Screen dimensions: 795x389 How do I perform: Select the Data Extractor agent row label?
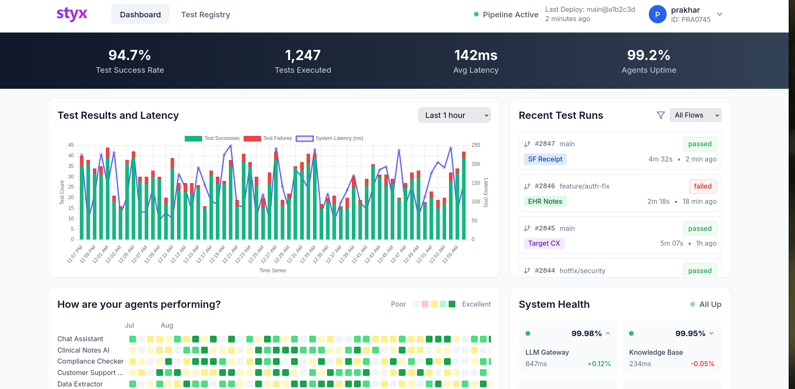click(x=80, y=384)
